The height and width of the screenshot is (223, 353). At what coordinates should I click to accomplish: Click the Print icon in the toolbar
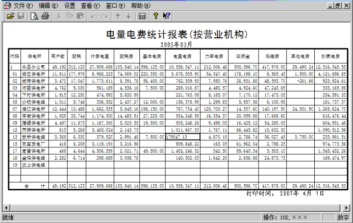coord(45,16)
